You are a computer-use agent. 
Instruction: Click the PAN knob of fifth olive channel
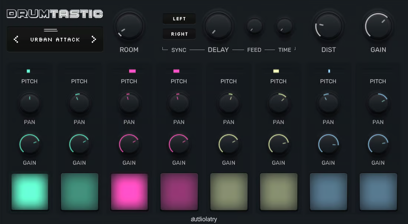(x=229, y=103)
